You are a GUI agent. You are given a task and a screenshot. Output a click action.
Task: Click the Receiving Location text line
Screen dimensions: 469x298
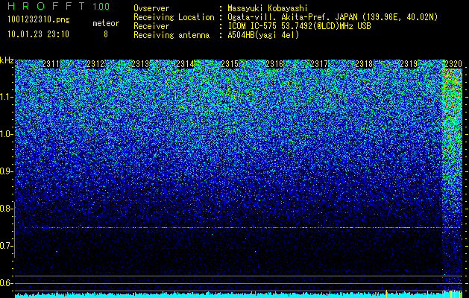pos(286,17)
